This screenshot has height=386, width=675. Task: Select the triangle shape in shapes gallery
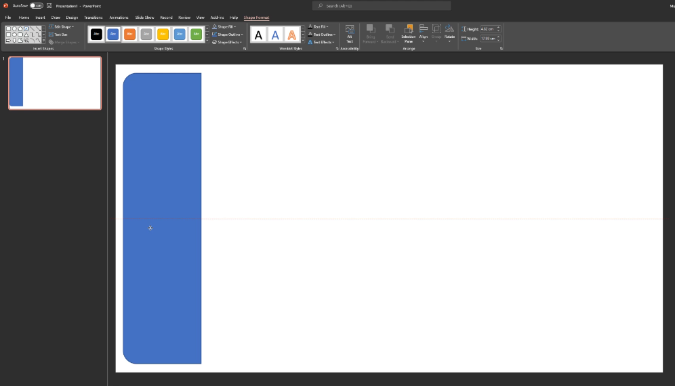tap(26, 35)
